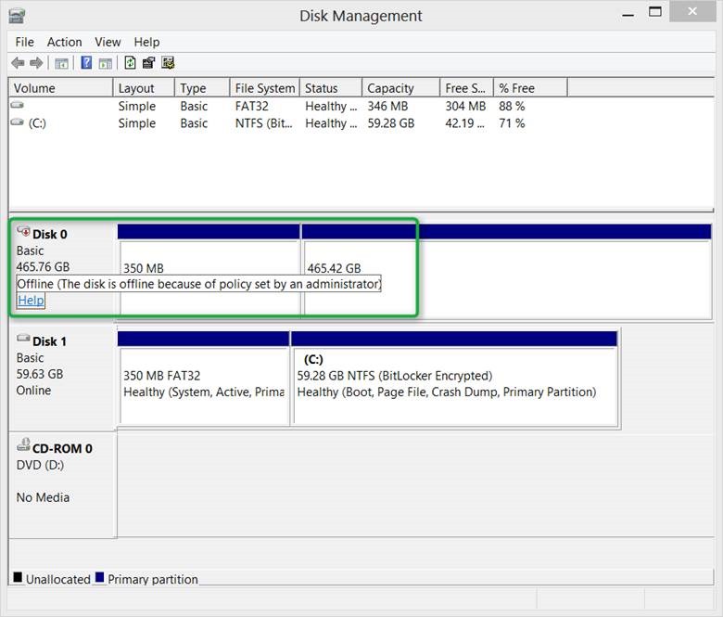Sort by the Layout column header
The image size is (723, 617).
[144, 88]
